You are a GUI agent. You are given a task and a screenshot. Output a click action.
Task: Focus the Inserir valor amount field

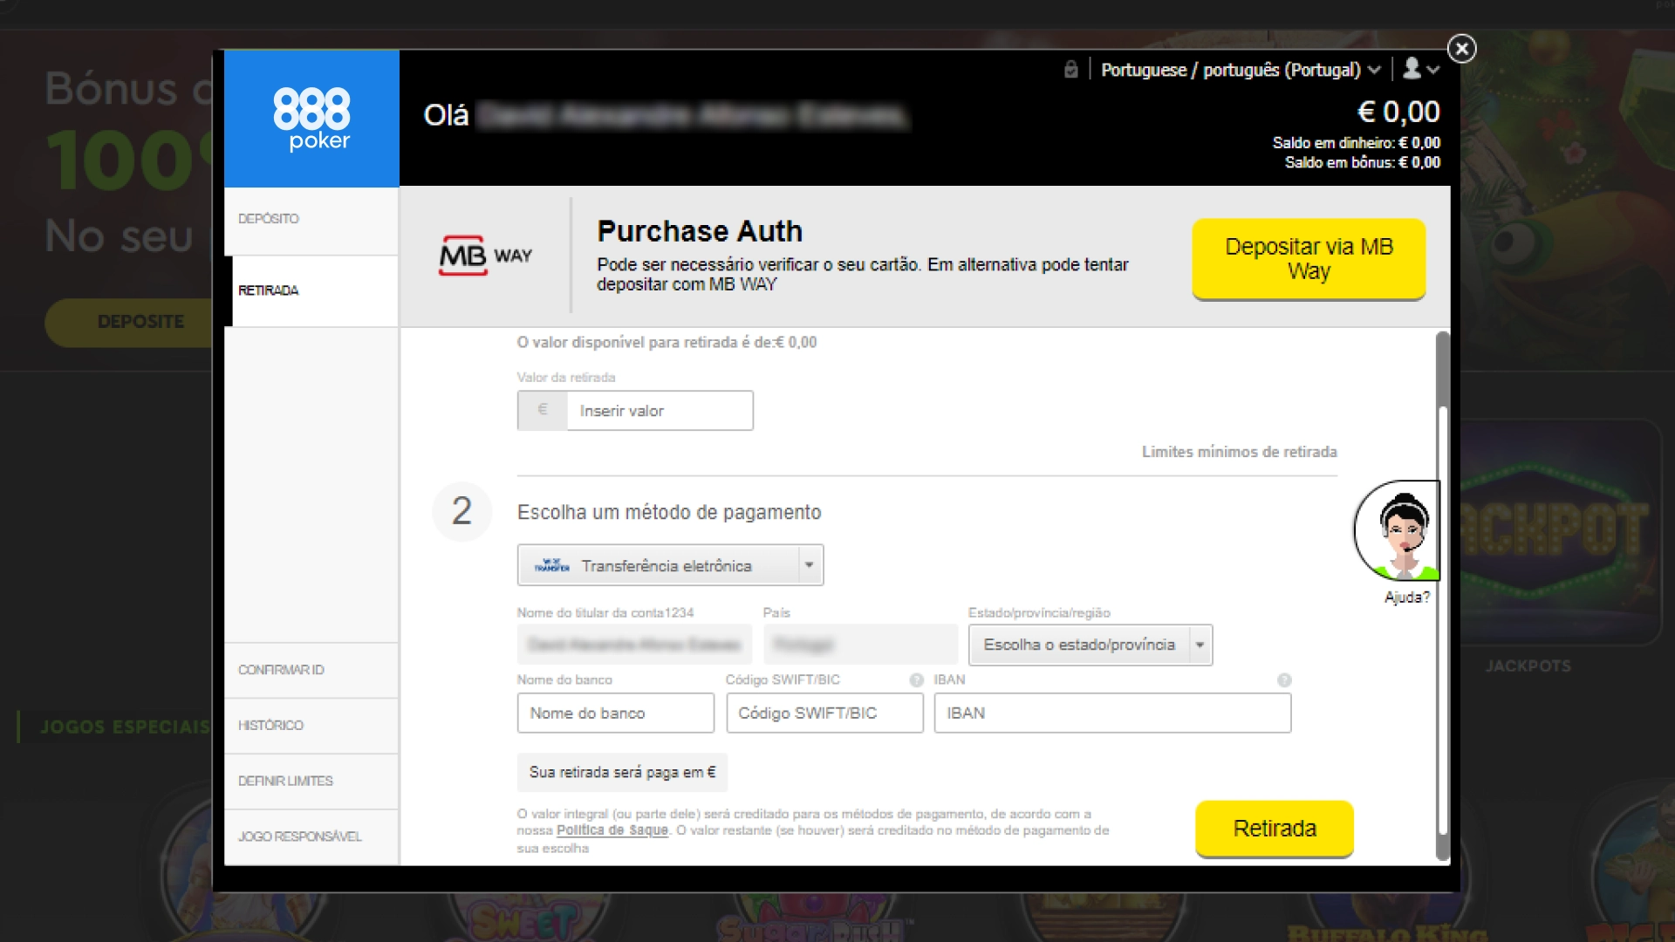tap(659, 411)
